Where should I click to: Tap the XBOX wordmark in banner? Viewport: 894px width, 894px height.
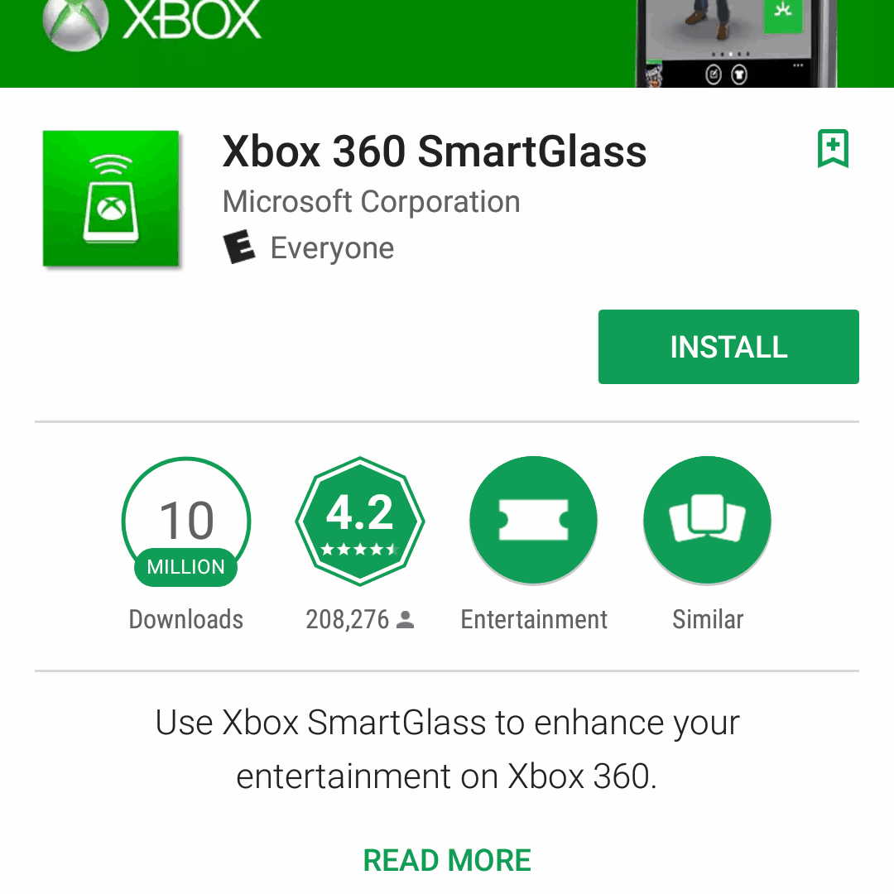[191, 21]
